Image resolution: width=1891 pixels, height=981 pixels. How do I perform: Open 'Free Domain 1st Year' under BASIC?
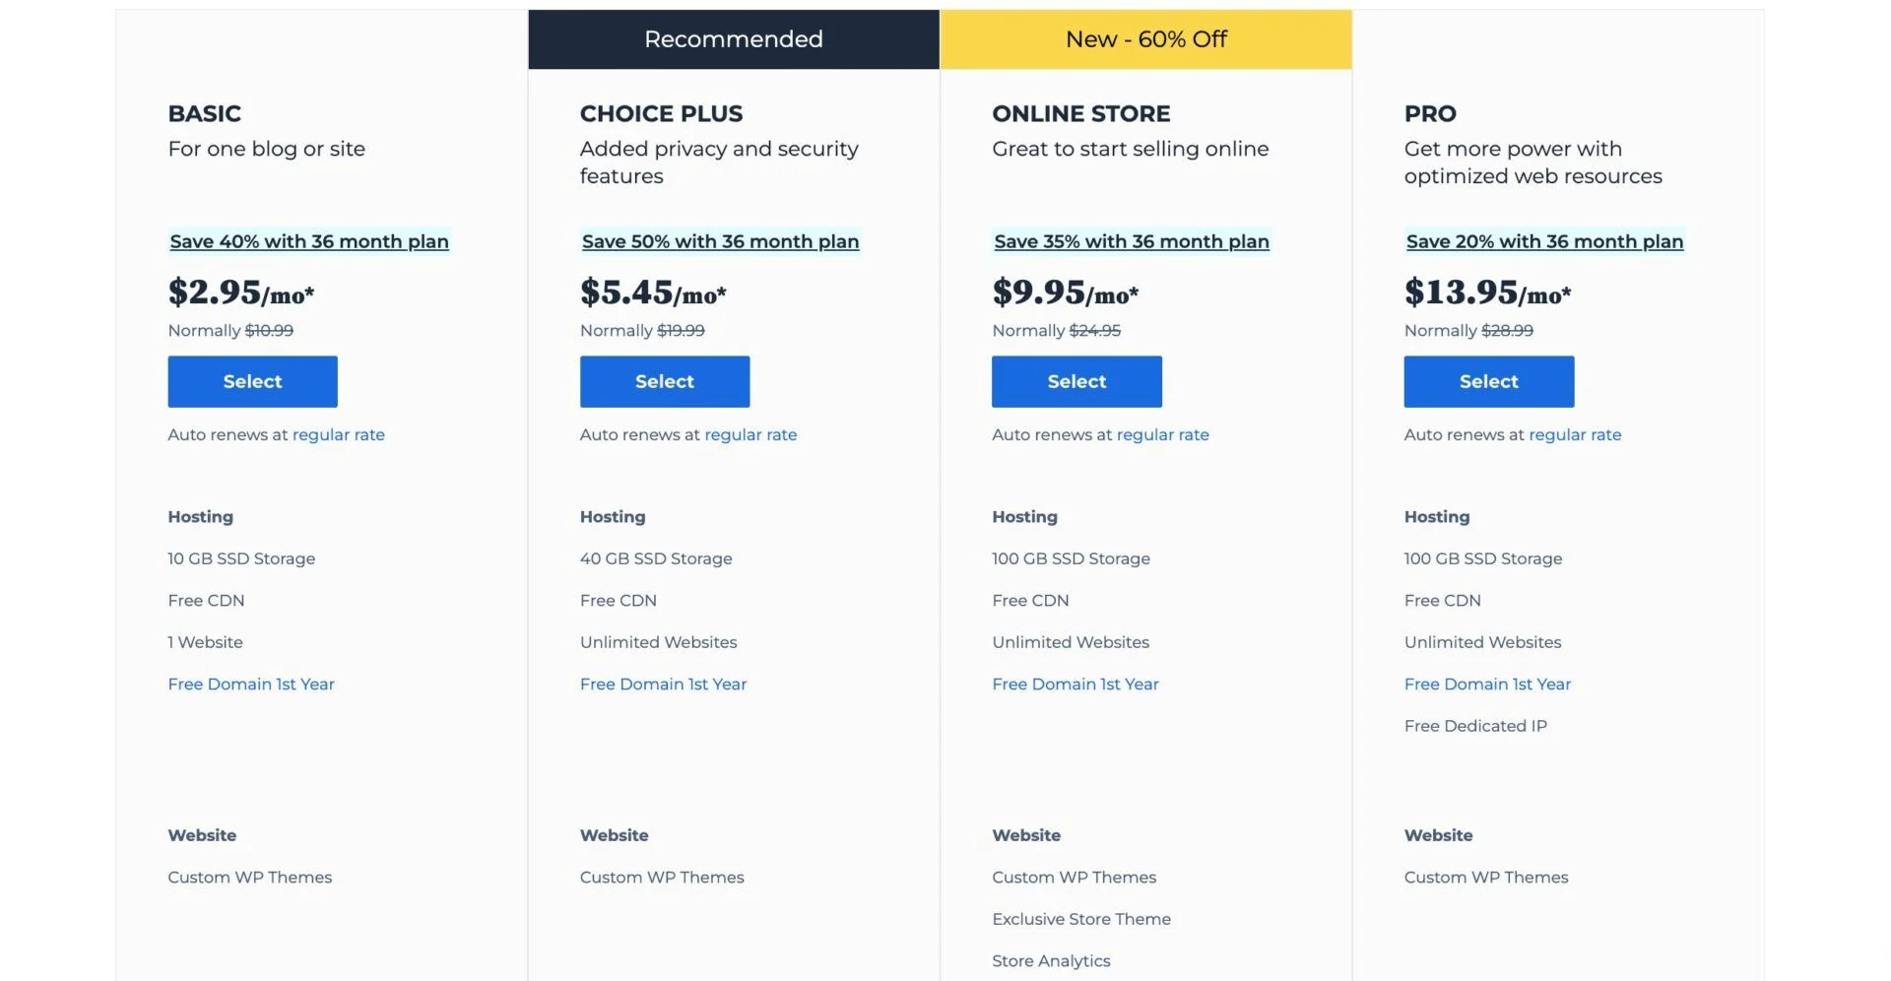251,684
